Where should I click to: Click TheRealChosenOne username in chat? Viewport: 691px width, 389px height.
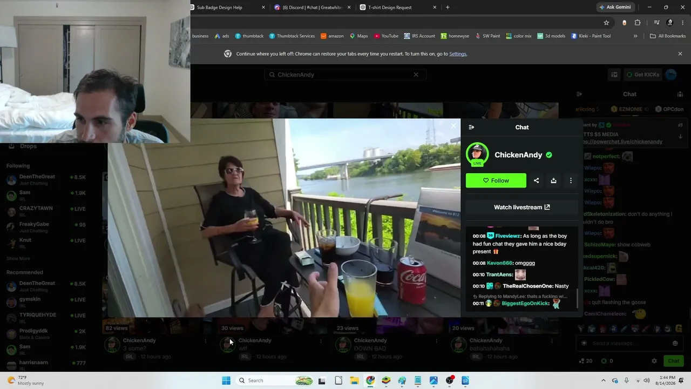[x=528, y=286]
